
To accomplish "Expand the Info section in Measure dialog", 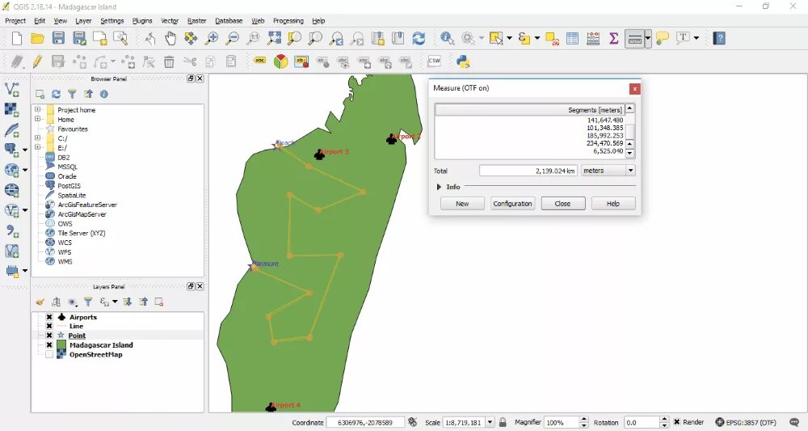I will (439, 187).
